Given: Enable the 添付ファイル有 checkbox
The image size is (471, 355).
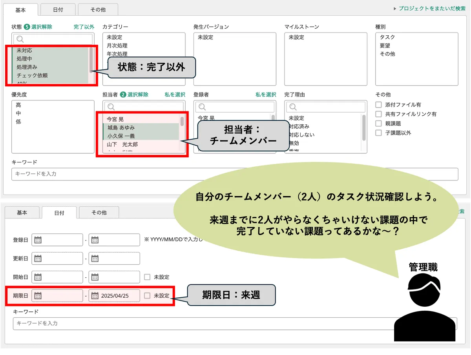Looking at the screenshot, I should [378, 104].
